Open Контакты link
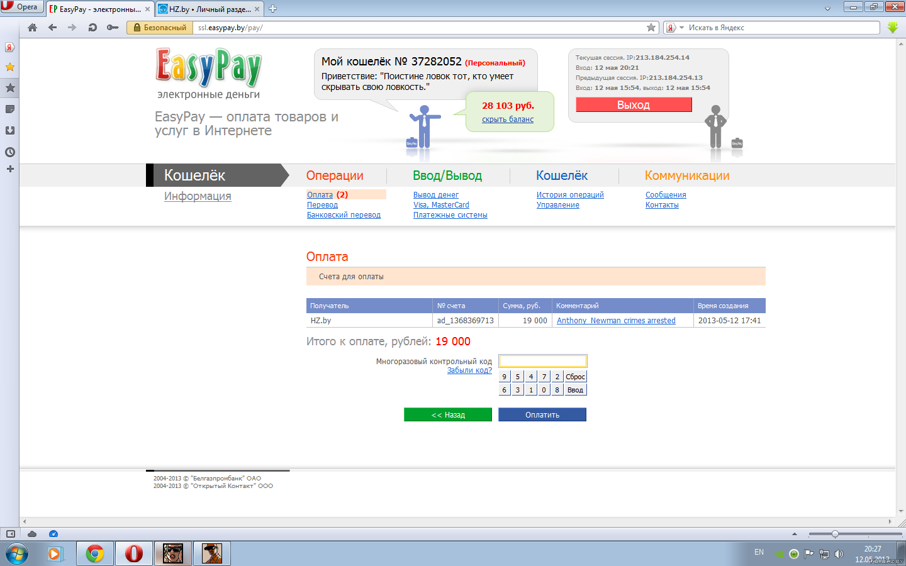This screenshot has width=906, height=566. coord(662,205)
